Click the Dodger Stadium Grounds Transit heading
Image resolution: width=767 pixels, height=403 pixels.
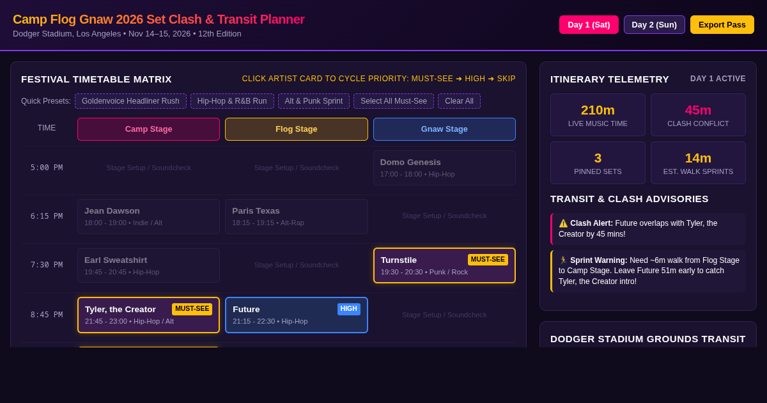[648, 338]
